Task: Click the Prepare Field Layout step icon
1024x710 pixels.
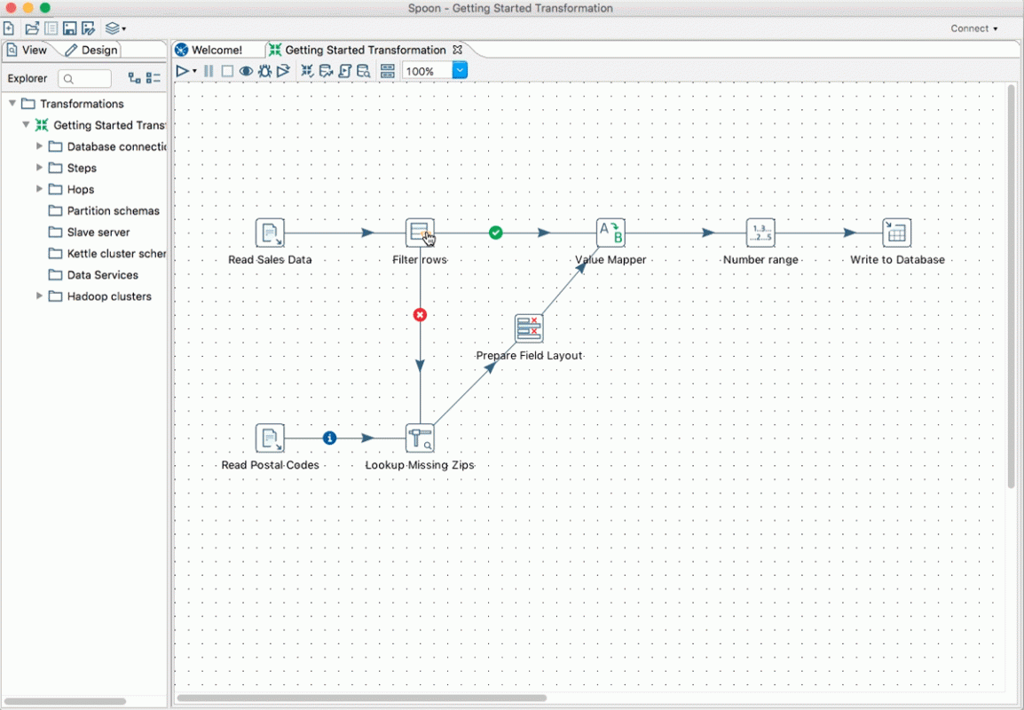Action: 528,328
